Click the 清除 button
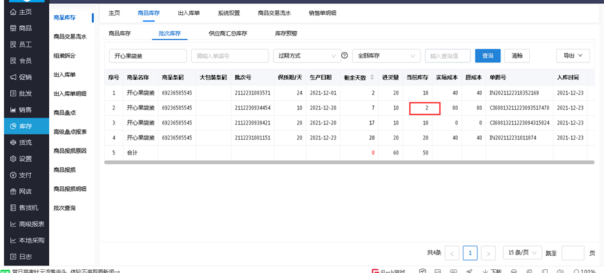 tap(517, 56)
